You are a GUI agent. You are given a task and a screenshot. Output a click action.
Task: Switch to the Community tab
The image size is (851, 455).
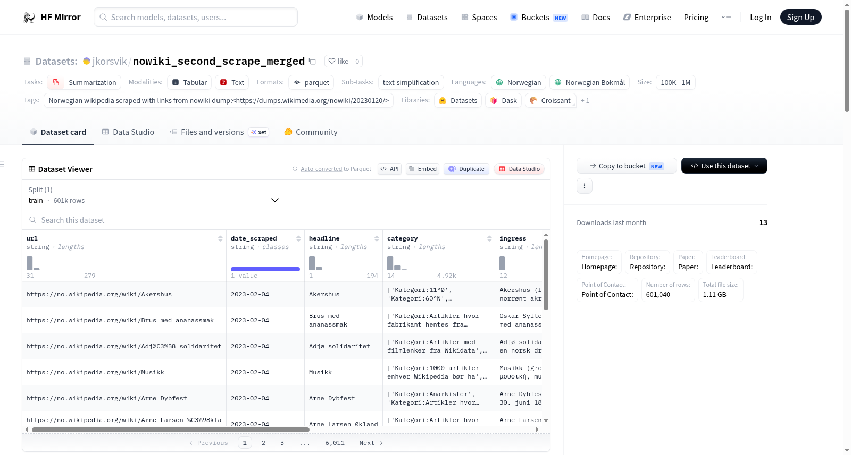click(x=311, y=132)
